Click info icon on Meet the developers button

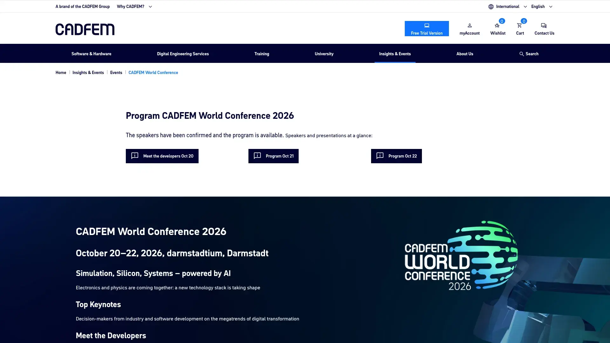135,156
